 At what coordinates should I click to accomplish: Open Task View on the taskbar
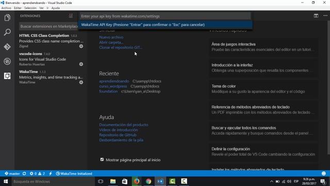[x=101, y=181]
